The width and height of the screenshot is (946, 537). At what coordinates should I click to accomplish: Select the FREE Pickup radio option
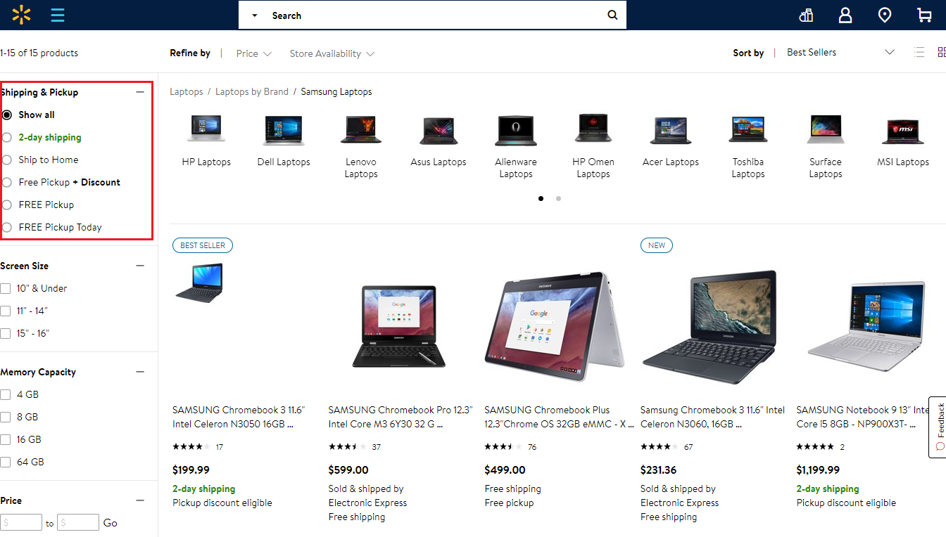(x=7, y=205)
